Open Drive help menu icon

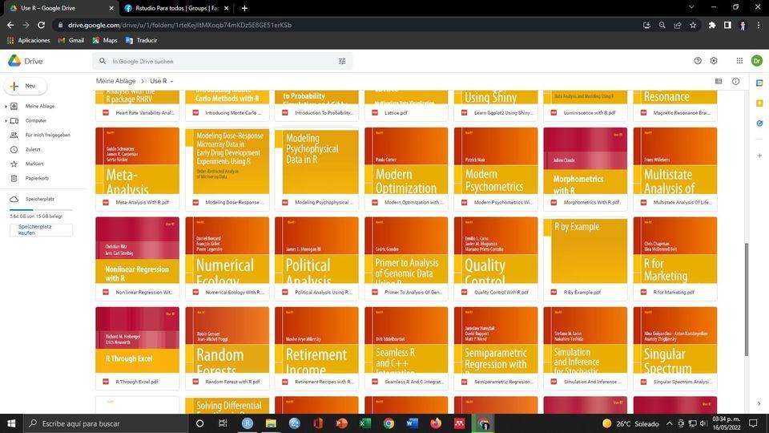(x=698, y=61)
